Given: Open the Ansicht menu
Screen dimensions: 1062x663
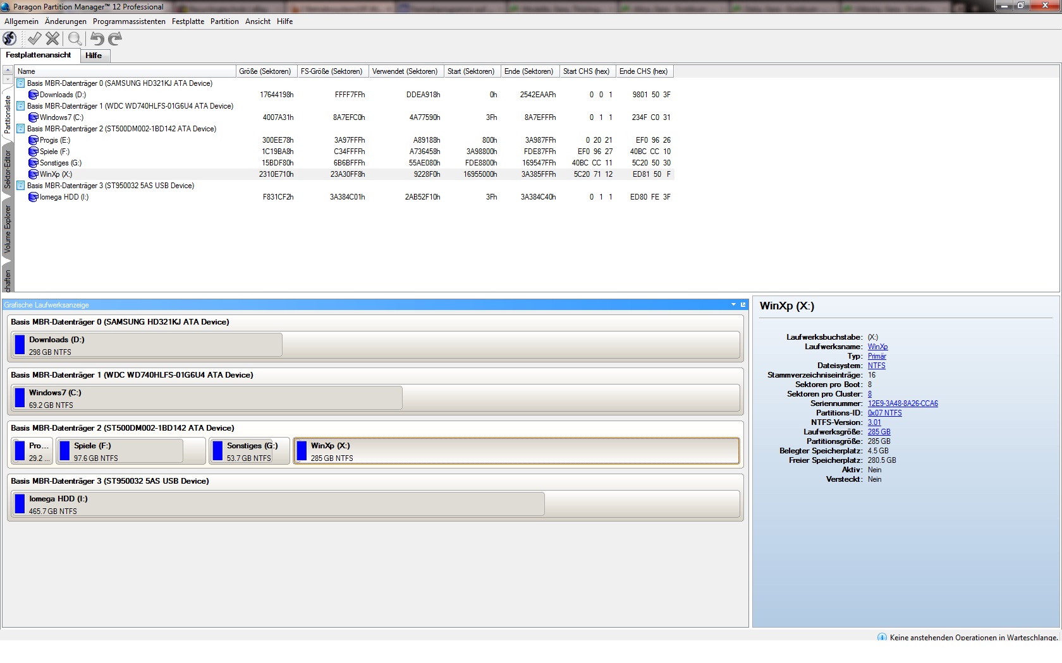Looking at the screenshot, I should (x=258, y=21).
